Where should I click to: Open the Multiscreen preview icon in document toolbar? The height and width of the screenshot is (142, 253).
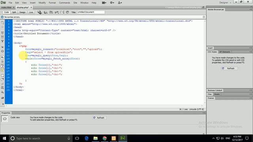pyautogui.click(x=40, y=12)
